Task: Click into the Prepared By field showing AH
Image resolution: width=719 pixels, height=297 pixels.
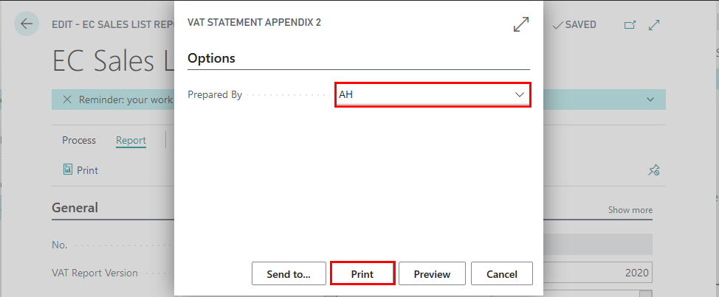Action: coord(433,95)
